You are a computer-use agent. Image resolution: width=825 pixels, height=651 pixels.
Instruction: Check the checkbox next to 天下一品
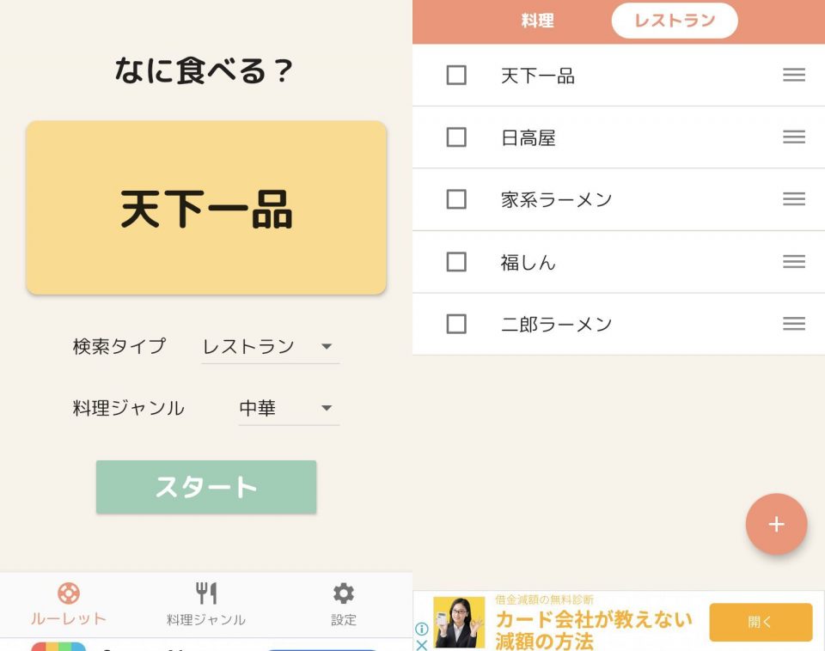click(x=456, y=75)
